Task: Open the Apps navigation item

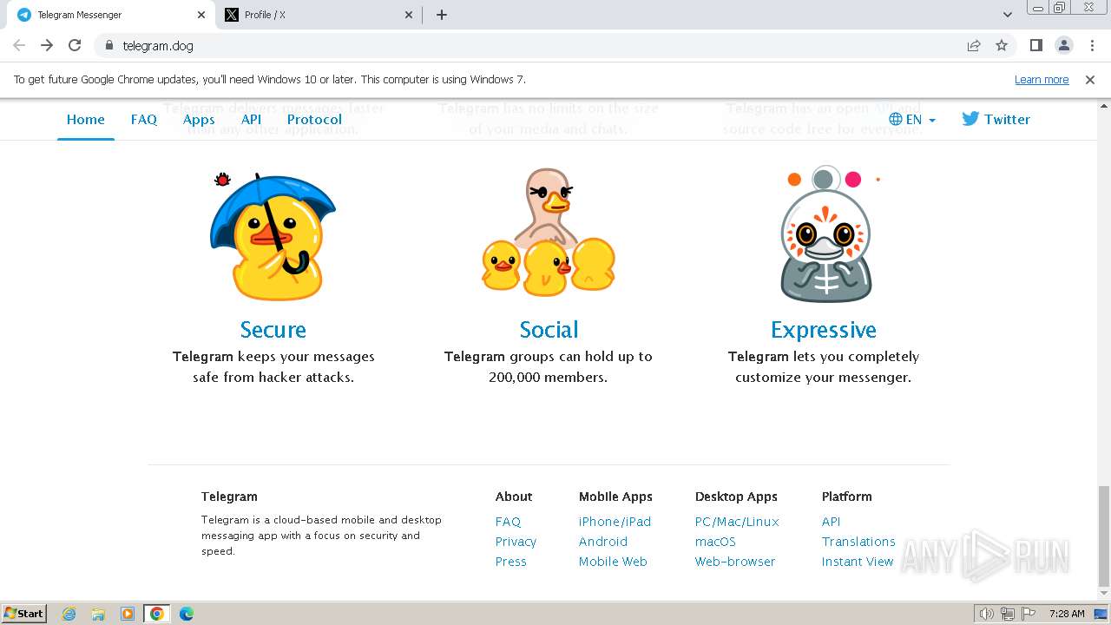Action: pos(199,120)
